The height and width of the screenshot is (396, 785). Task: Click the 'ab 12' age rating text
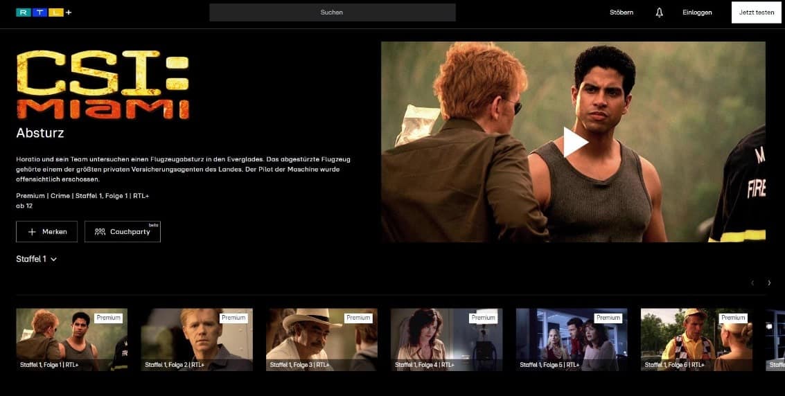(24, 206)
